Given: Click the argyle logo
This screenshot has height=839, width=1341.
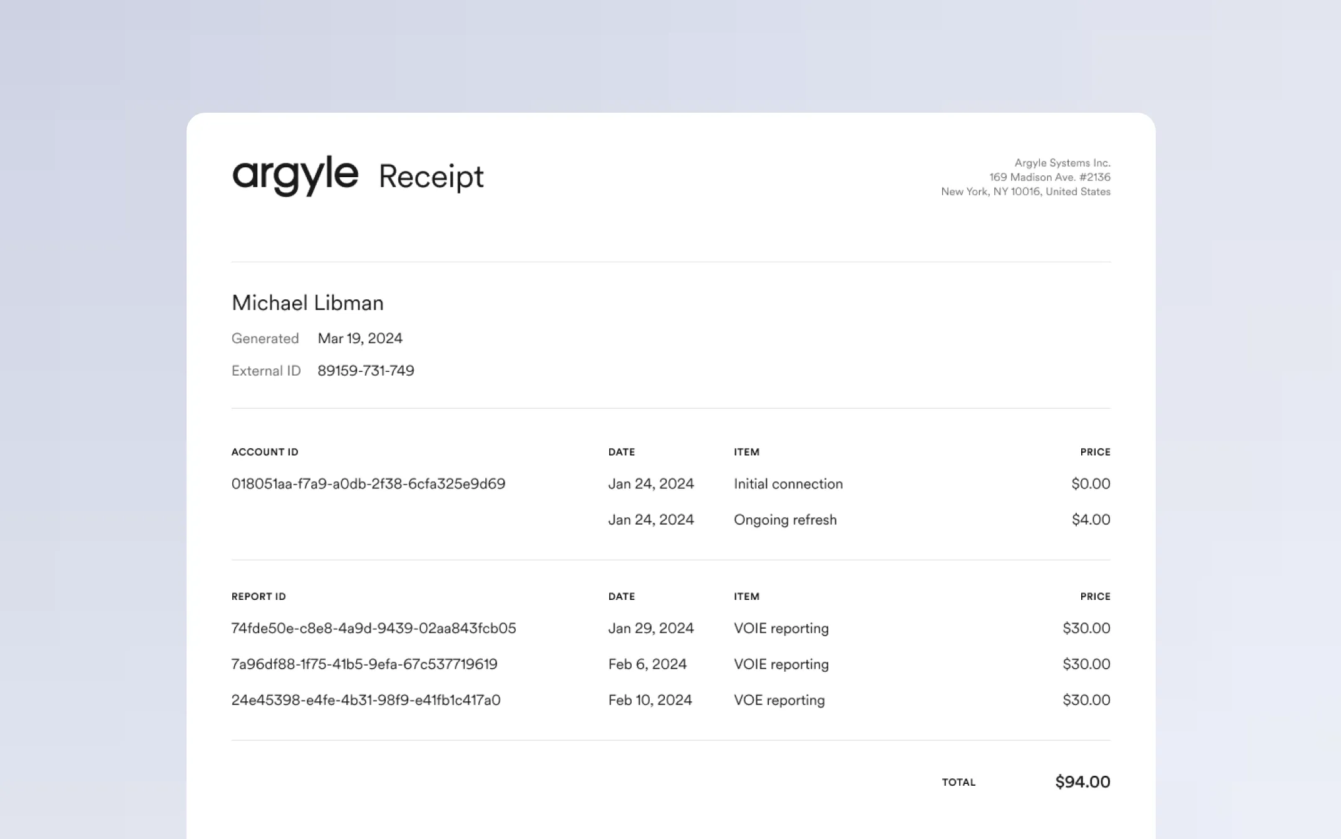Looking at the screenshot, I should [295, 175].
